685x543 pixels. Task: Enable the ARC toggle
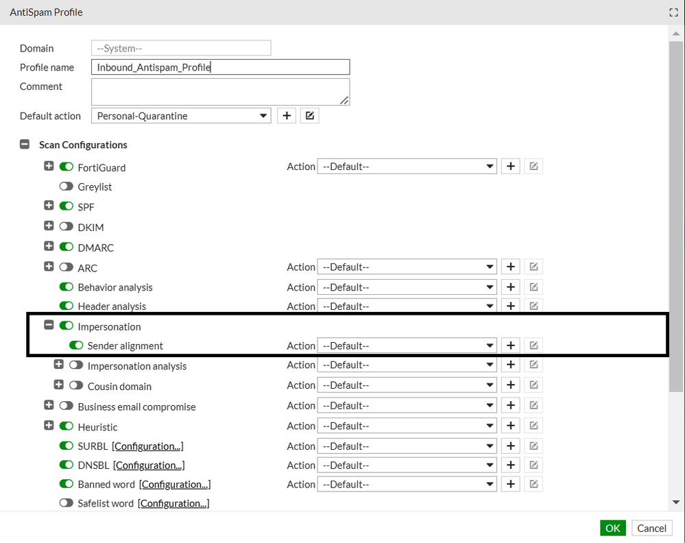[x=67, y=267]
